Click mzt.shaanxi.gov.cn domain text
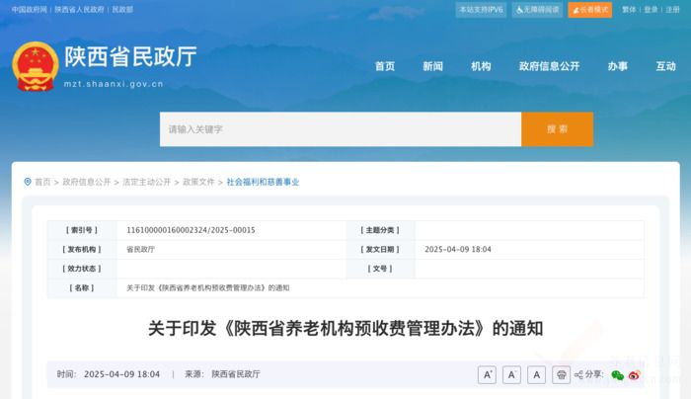This screenshot has height=399, width=691. click(114, 84)
